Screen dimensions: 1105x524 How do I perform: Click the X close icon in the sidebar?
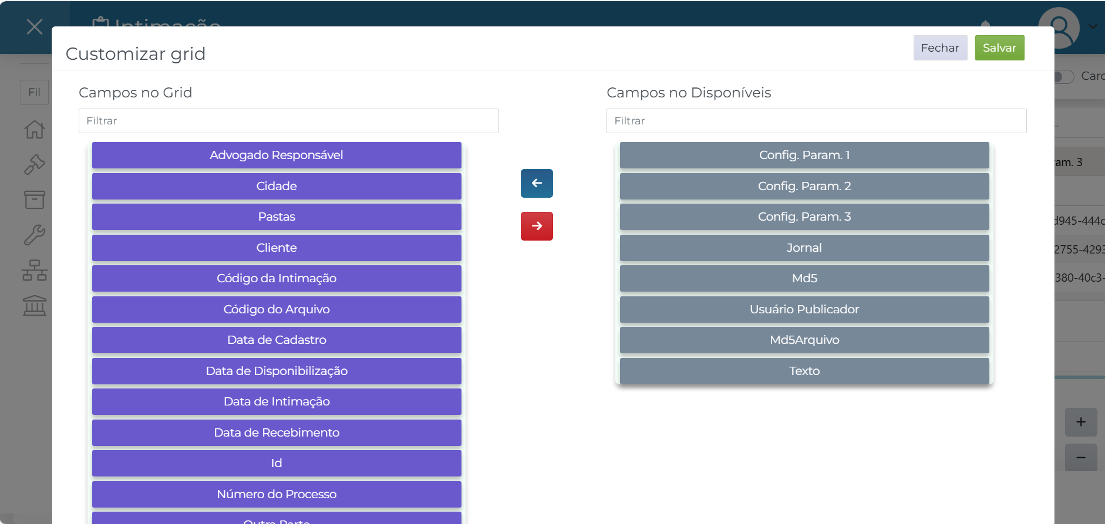[35, 26]
